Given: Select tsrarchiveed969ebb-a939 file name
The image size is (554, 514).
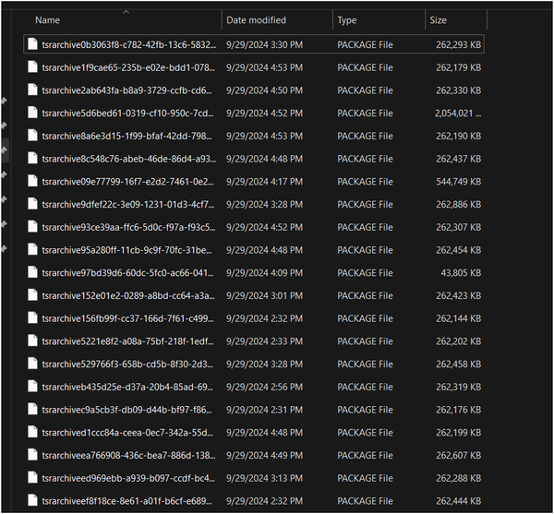Looking at the screenshot, I should click(x=128, y=478).
